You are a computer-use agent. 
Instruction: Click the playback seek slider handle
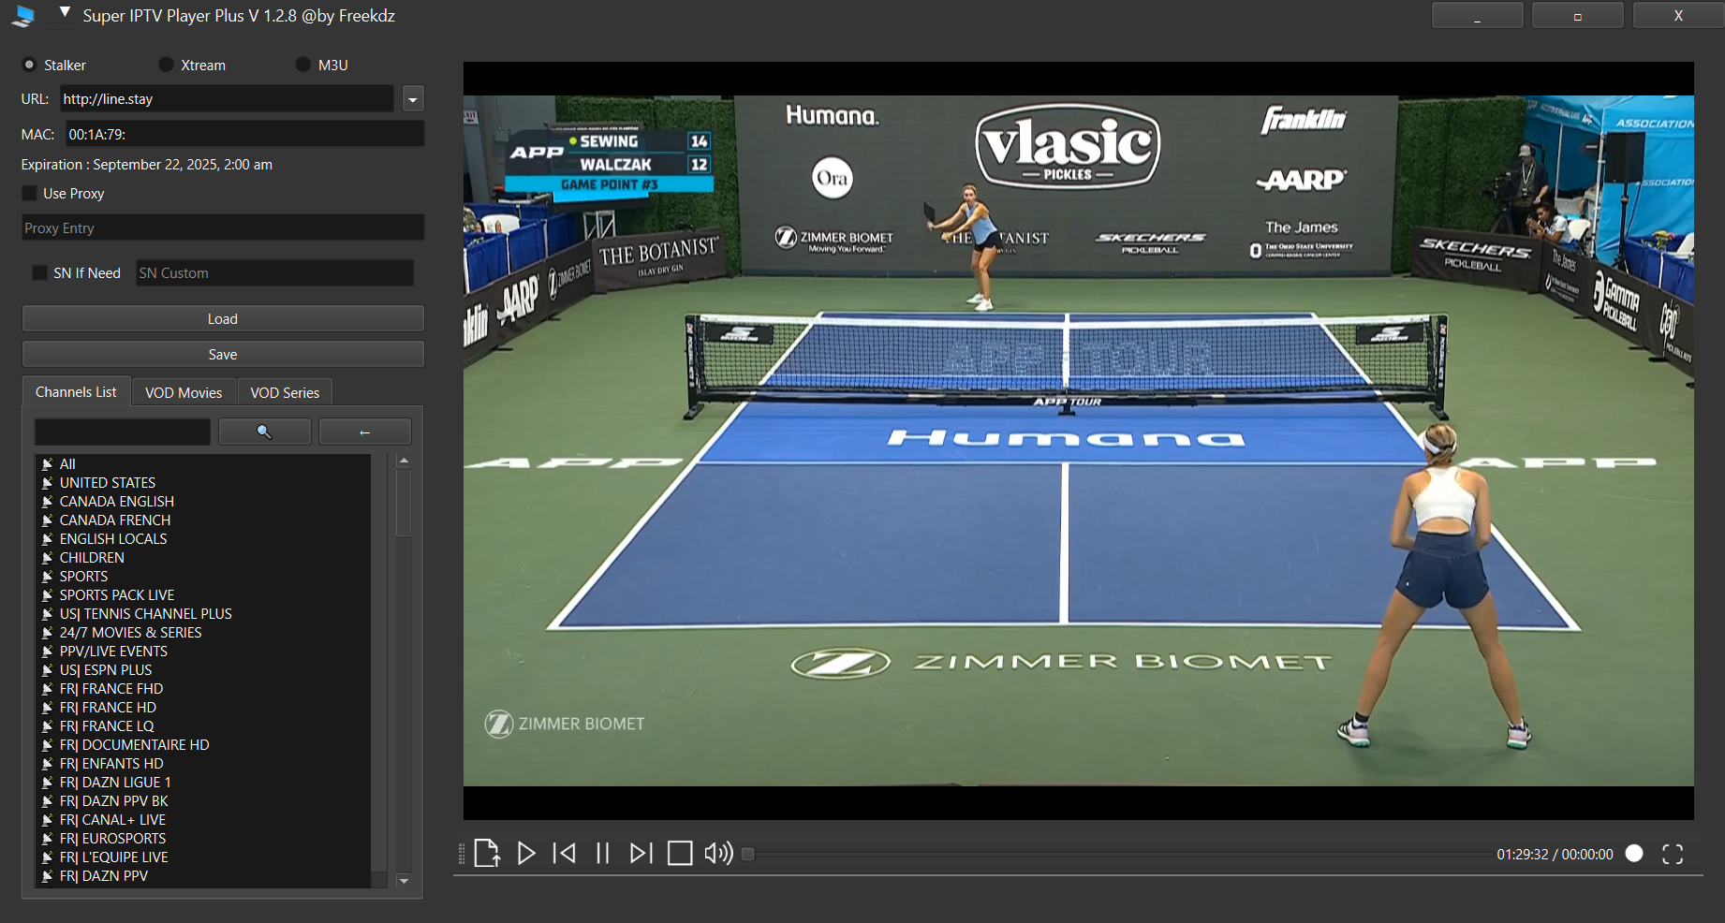[747, 854]
